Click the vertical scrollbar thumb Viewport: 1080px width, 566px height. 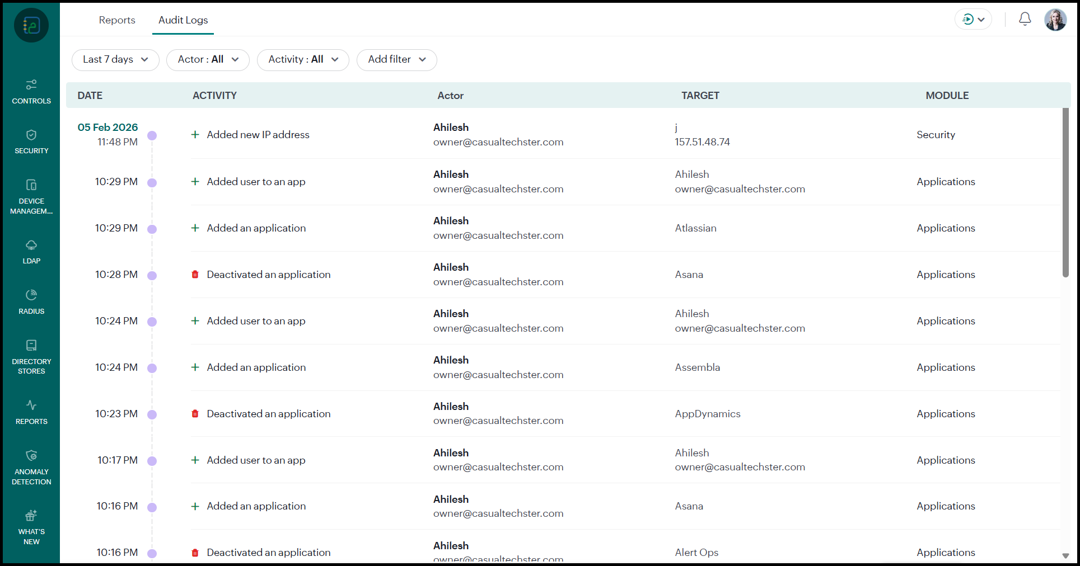coord(1065,193)
